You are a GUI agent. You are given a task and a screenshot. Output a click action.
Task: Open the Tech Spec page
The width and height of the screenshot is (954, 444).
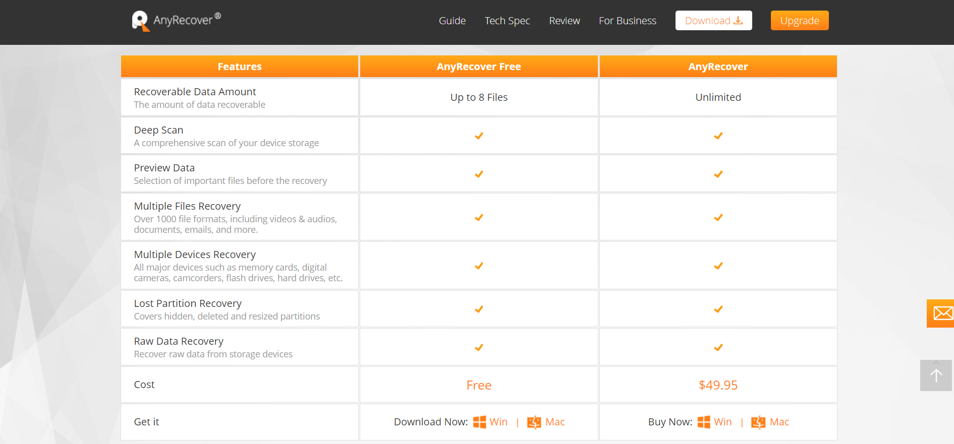(x=507, y=21)
